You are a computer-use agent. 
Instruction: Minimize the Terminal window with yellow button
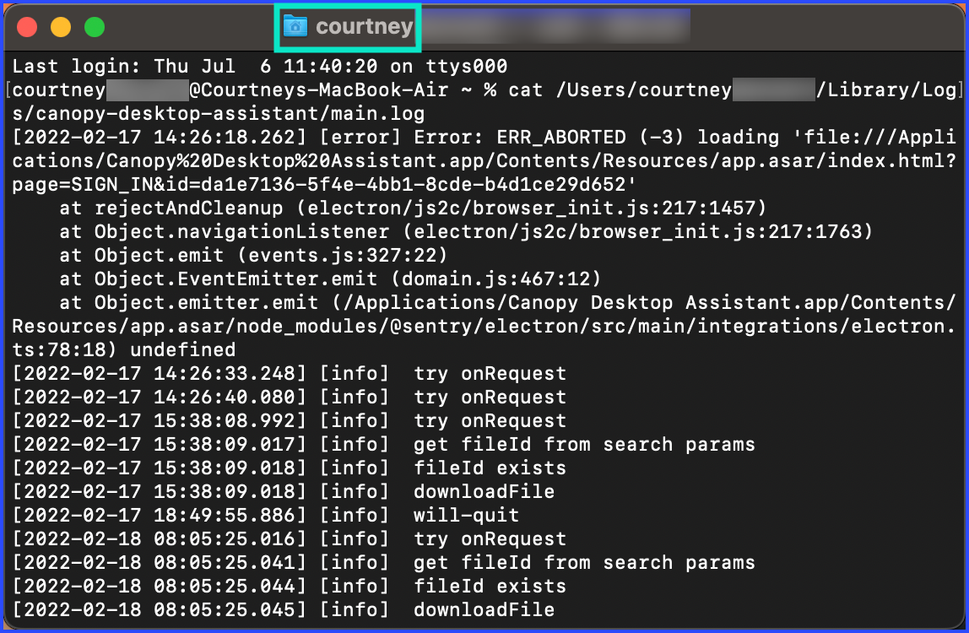point(61,27)
